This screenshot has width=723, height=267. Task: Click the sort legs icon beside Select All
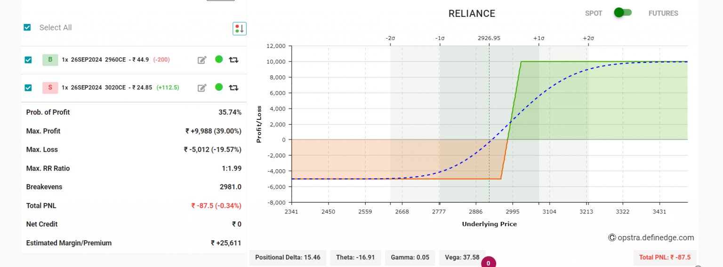(x=239, y=28)
